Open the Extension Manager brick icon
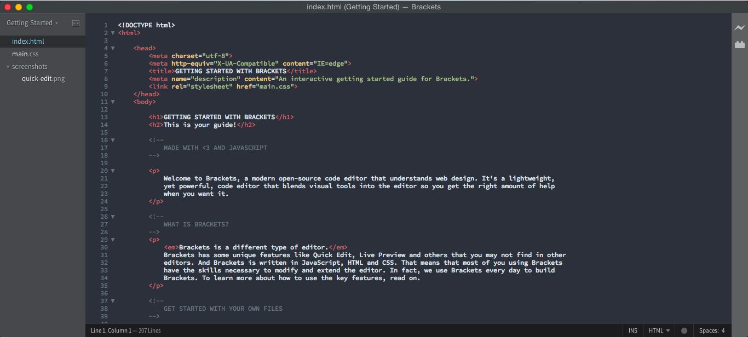The image size is (748, 337). click(740, 45)
